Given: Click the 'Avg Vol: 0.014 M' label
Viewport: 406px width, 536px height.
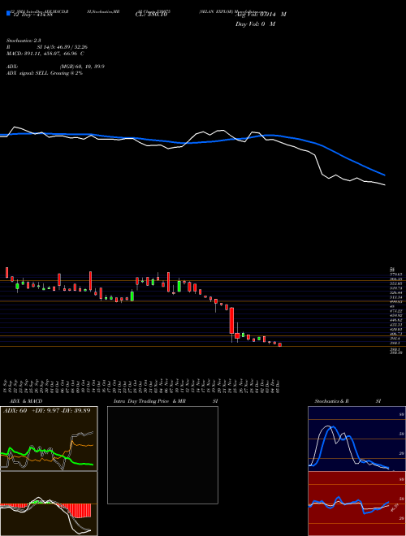Looking at the screenshot, I should [261, 15].
